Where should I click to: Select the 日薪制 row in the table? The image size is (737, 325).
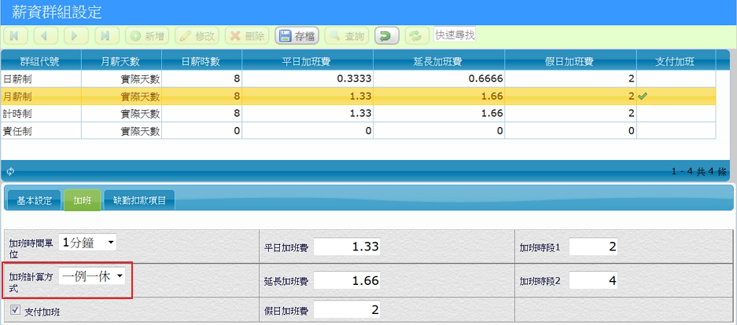coord(79,79)
